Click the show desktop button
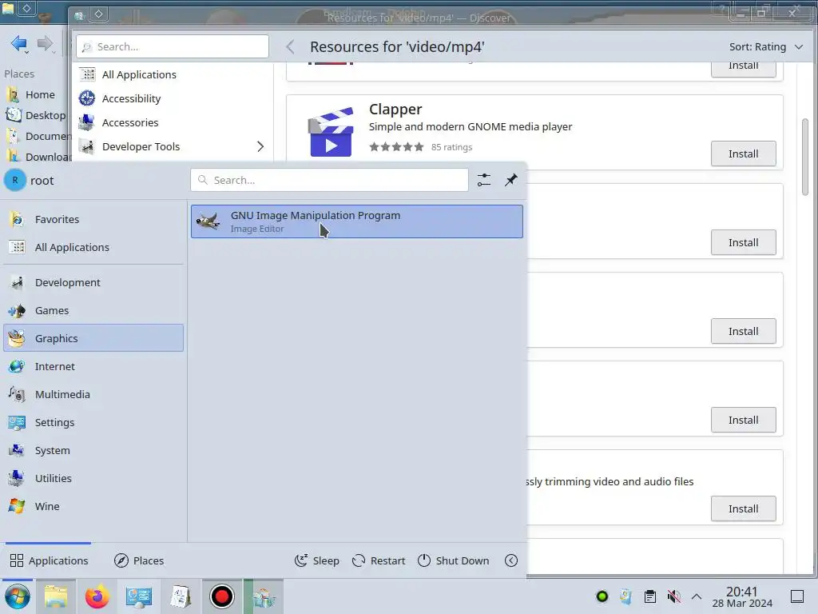Screen dimensions: 818x614 (797, 596)
